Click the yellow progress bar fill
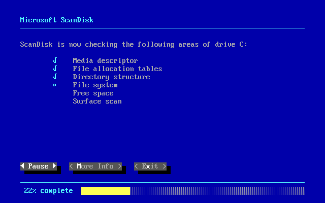 106,191
